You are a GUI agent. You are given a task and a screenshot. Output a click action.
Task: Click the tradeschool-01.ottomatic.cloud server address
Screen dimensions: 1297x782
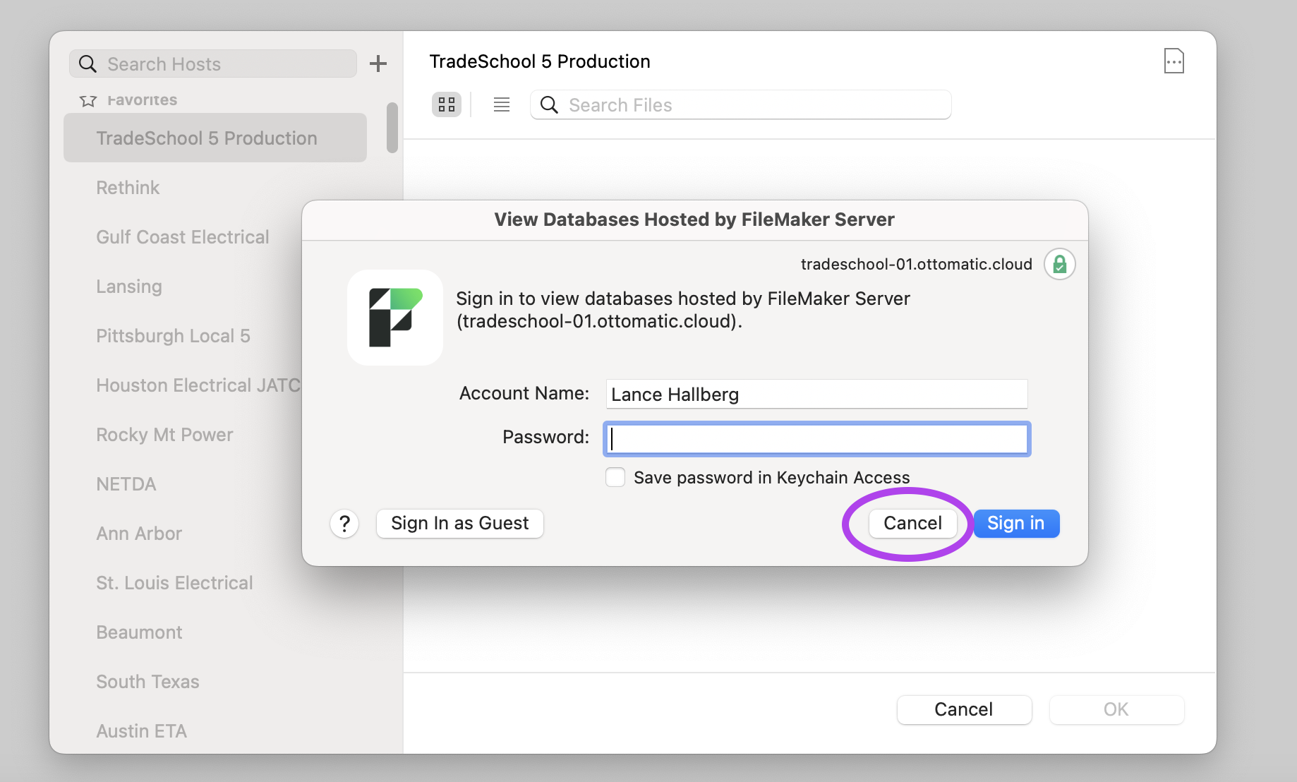(916, 264)
